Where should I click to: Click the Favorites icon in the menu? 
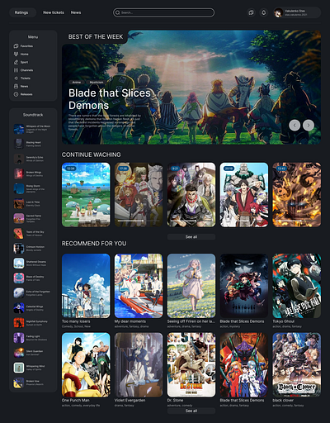click(x=16, y=46)
